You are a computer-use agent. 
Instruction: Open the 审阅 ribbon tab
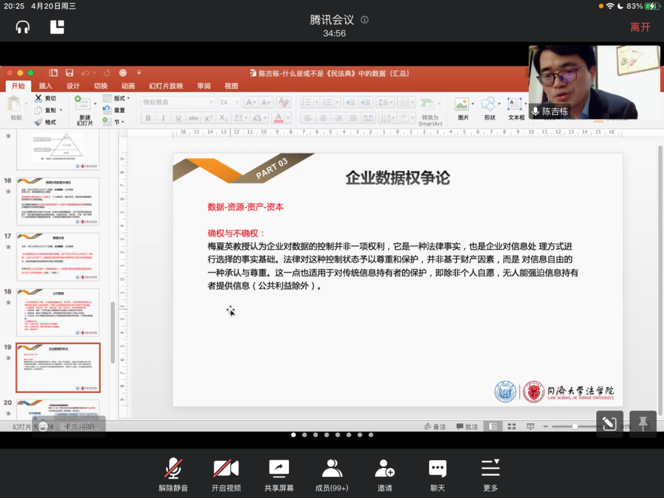click(204, 86)
